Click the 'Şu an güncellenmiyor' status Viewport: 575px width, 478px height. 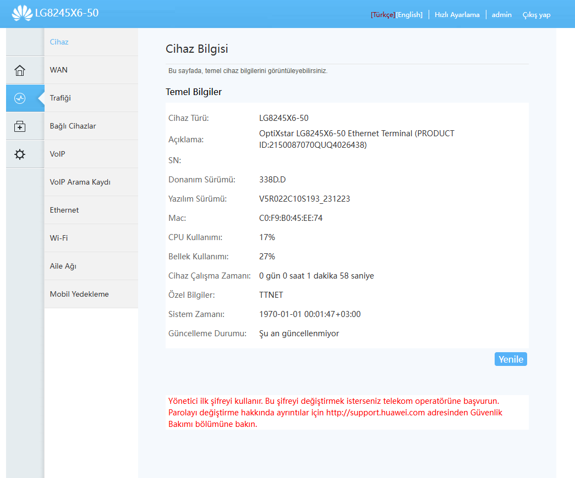click(x=299, y=334)
